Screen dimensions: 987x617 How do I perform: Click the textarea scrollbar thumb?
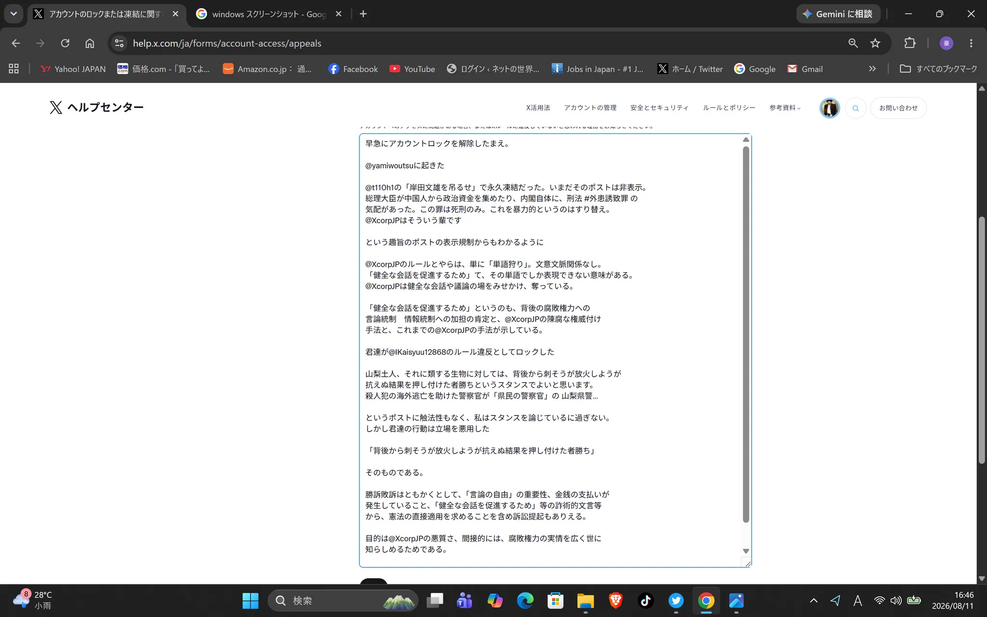click(x=746, y=334)
